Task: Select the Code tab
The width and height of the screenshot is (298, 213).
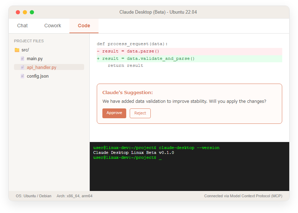Action: click(x=84, y=26)
